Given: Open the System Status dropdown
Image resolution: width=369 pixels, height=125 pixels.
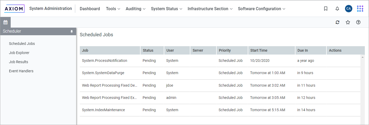Looking at the screenshot, I should click(166, 9).
